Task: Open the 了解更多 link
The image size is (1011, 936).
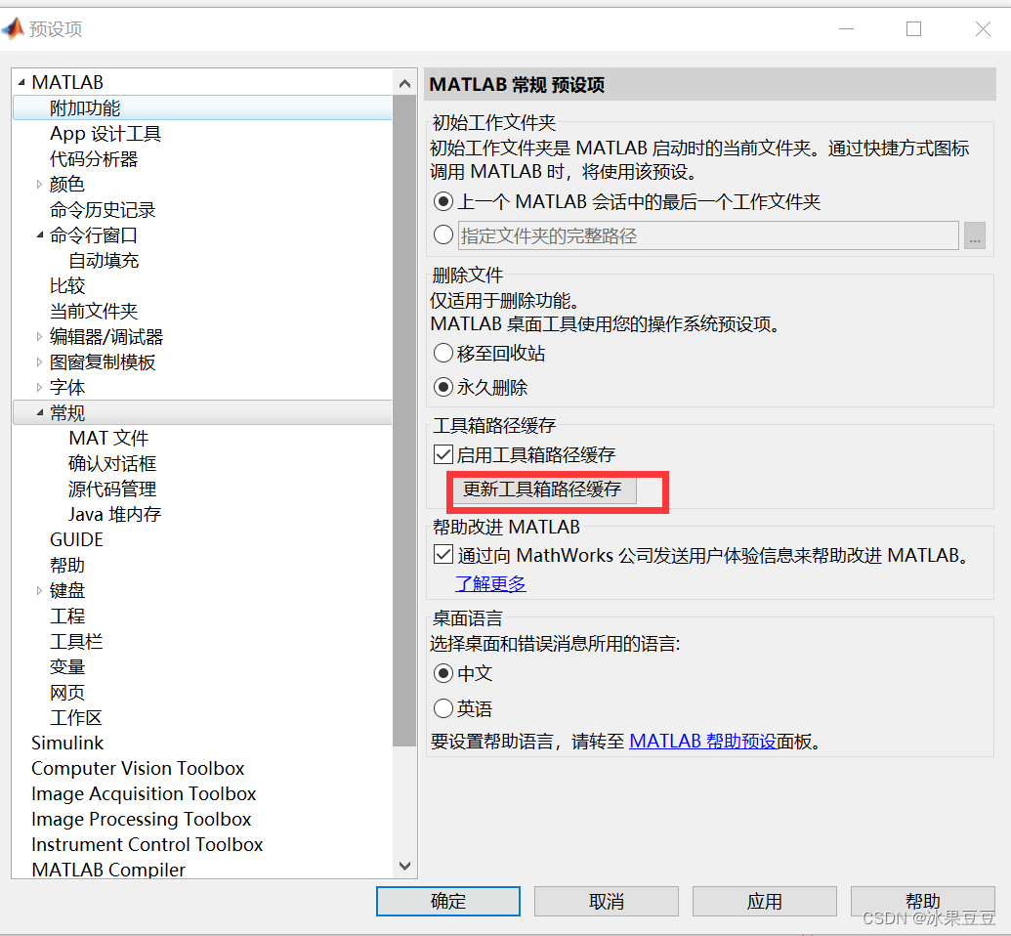Action: 490,584
